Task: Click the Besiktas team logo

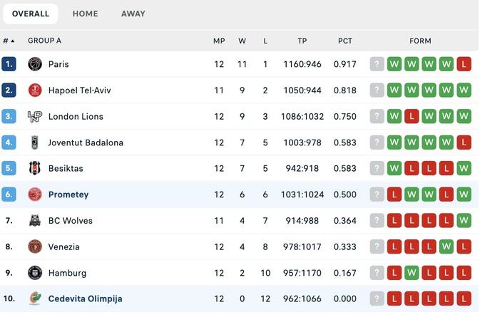Action: tap(35, 169)
